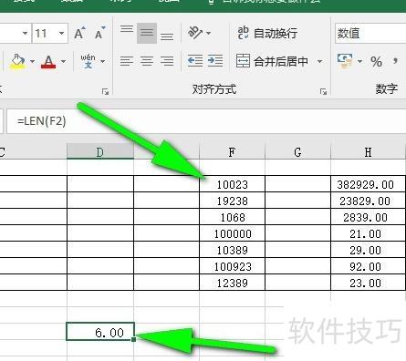Open 对齐方式 dialog launcher
This screenshot has width=406, height=361.
click(323, 91)
